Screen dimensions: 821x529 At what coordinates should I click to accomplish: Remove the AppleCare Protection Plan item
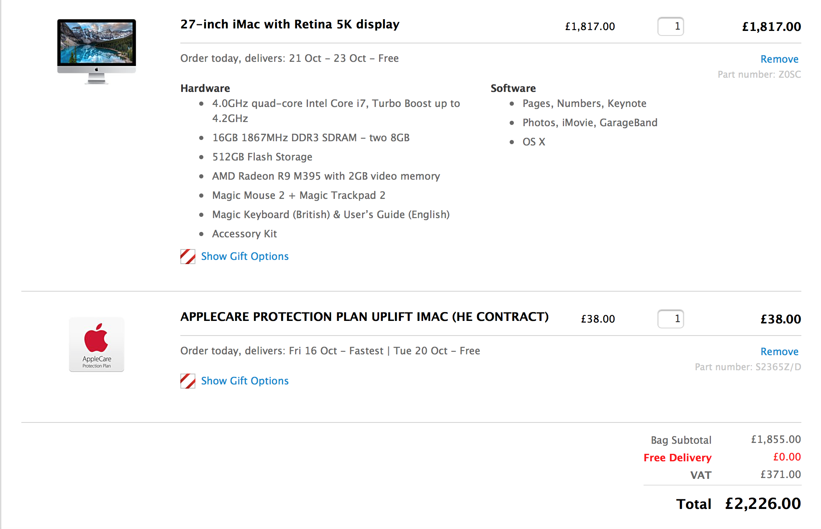click(779, 351)
